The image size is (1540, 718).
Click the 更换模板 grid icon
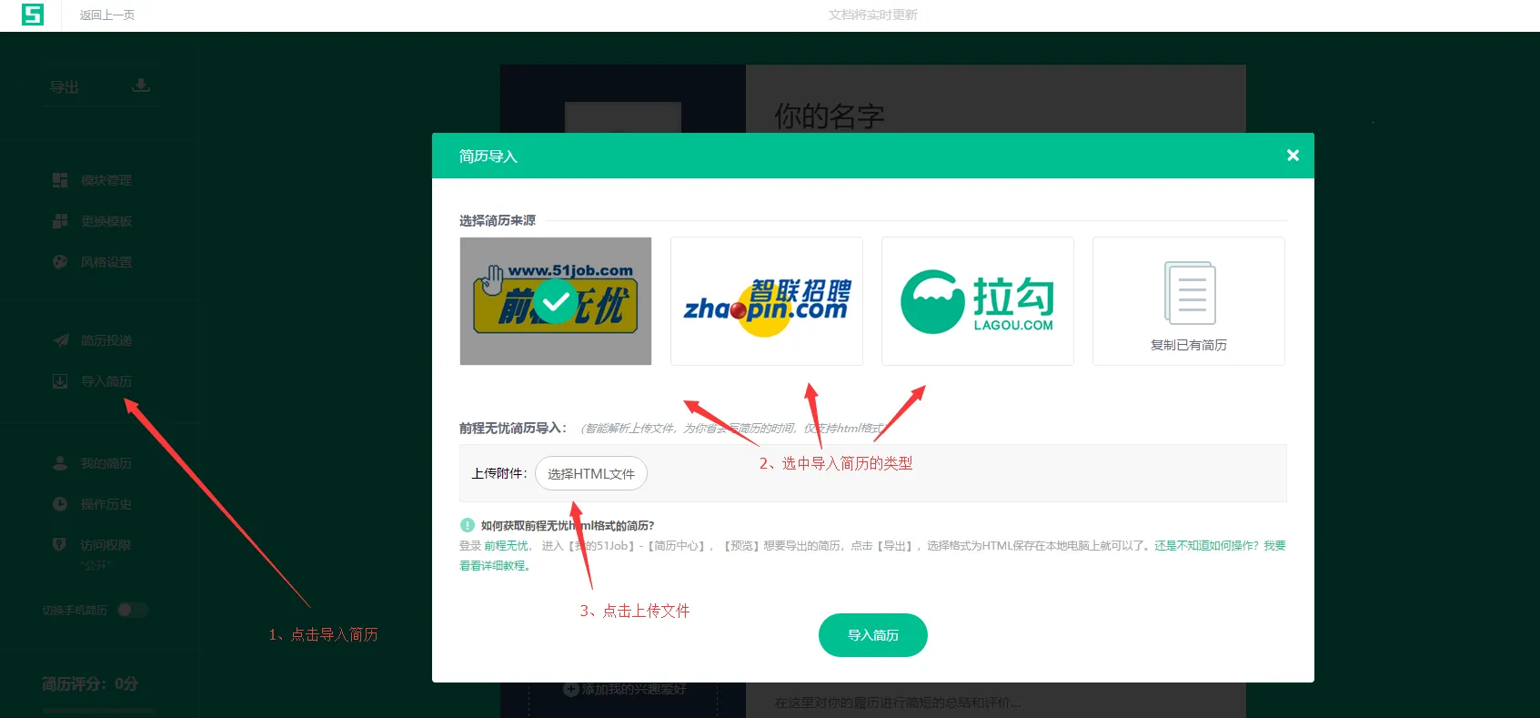tap(60, 221)
